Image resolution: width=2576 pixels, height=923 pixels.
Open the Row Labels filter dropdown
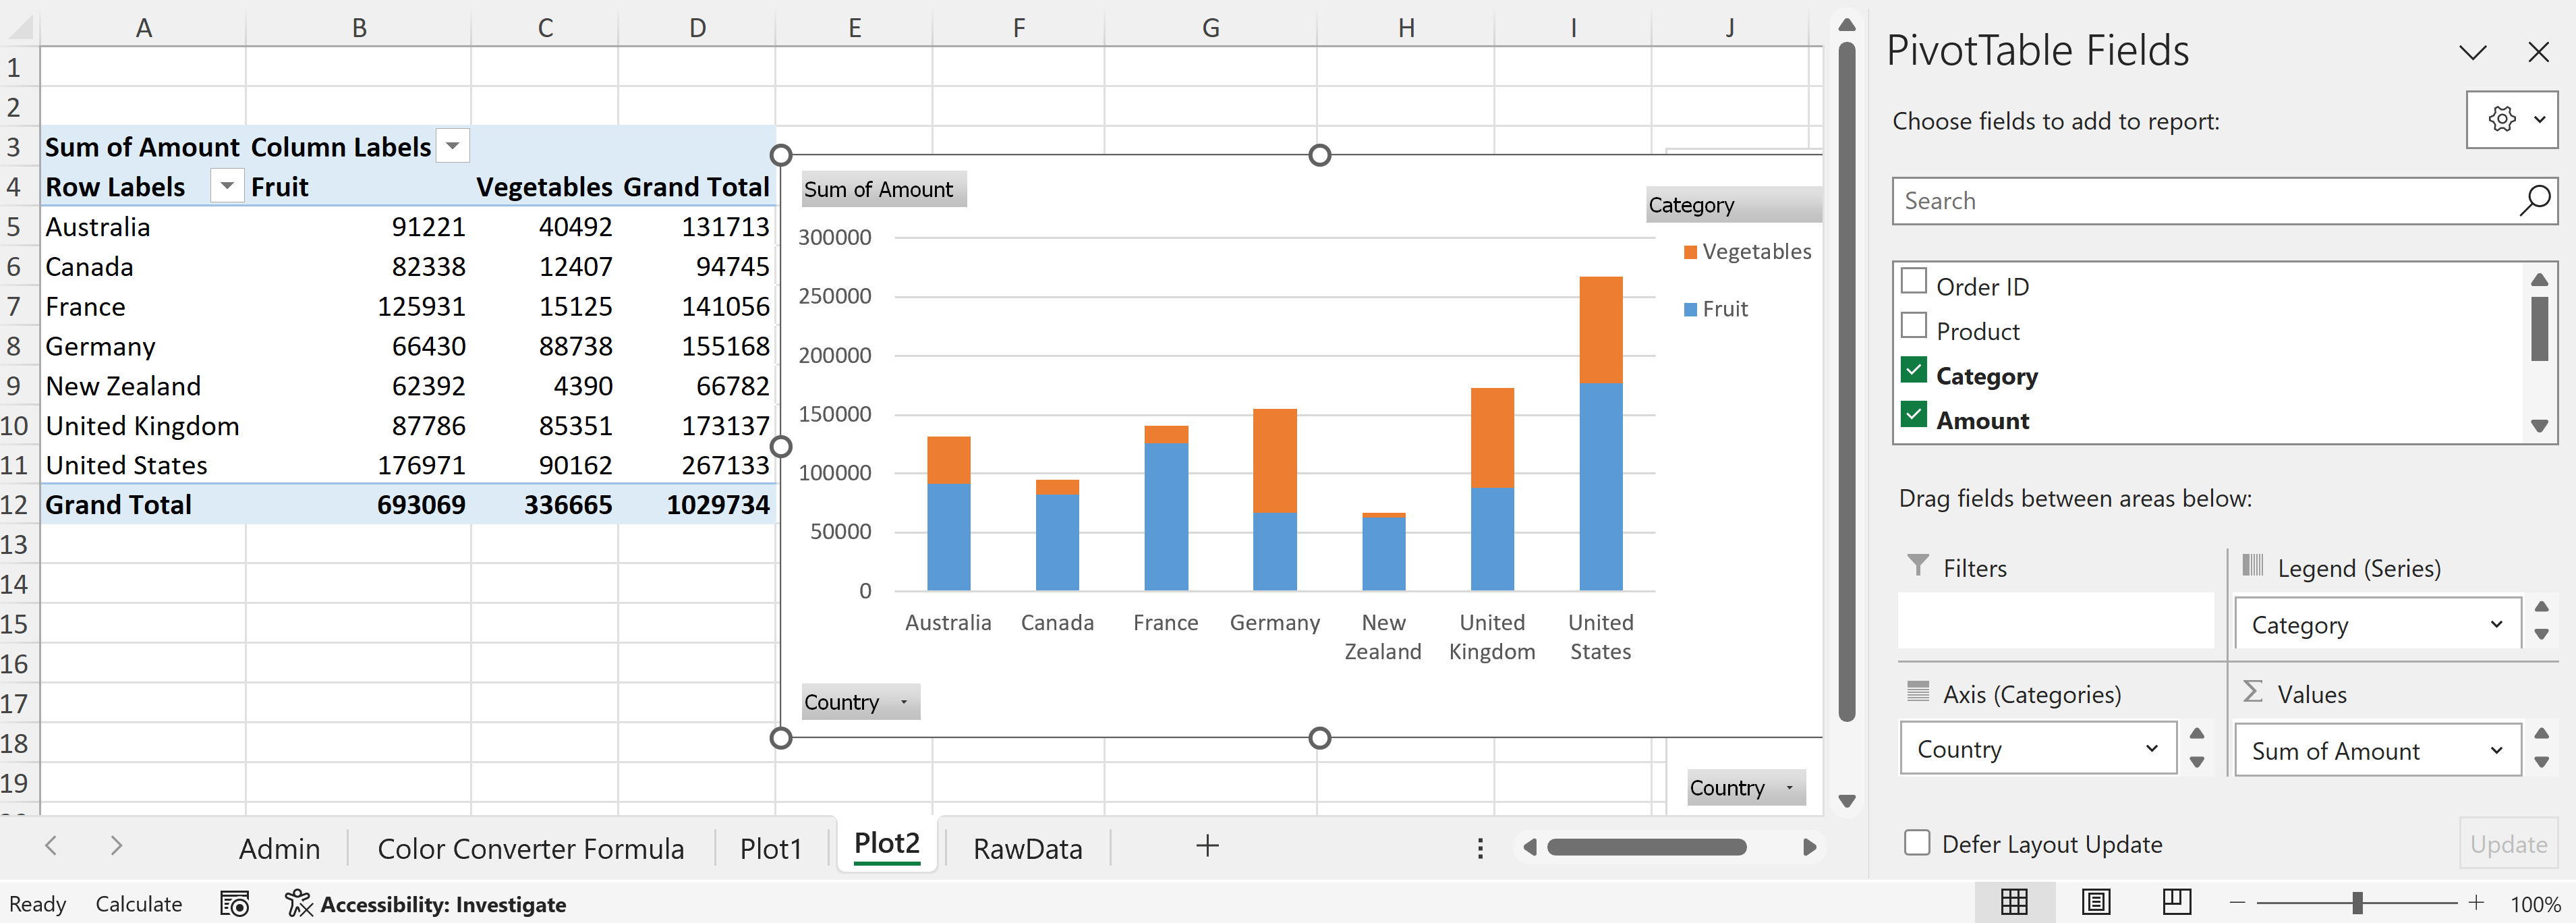coord(227,186)
